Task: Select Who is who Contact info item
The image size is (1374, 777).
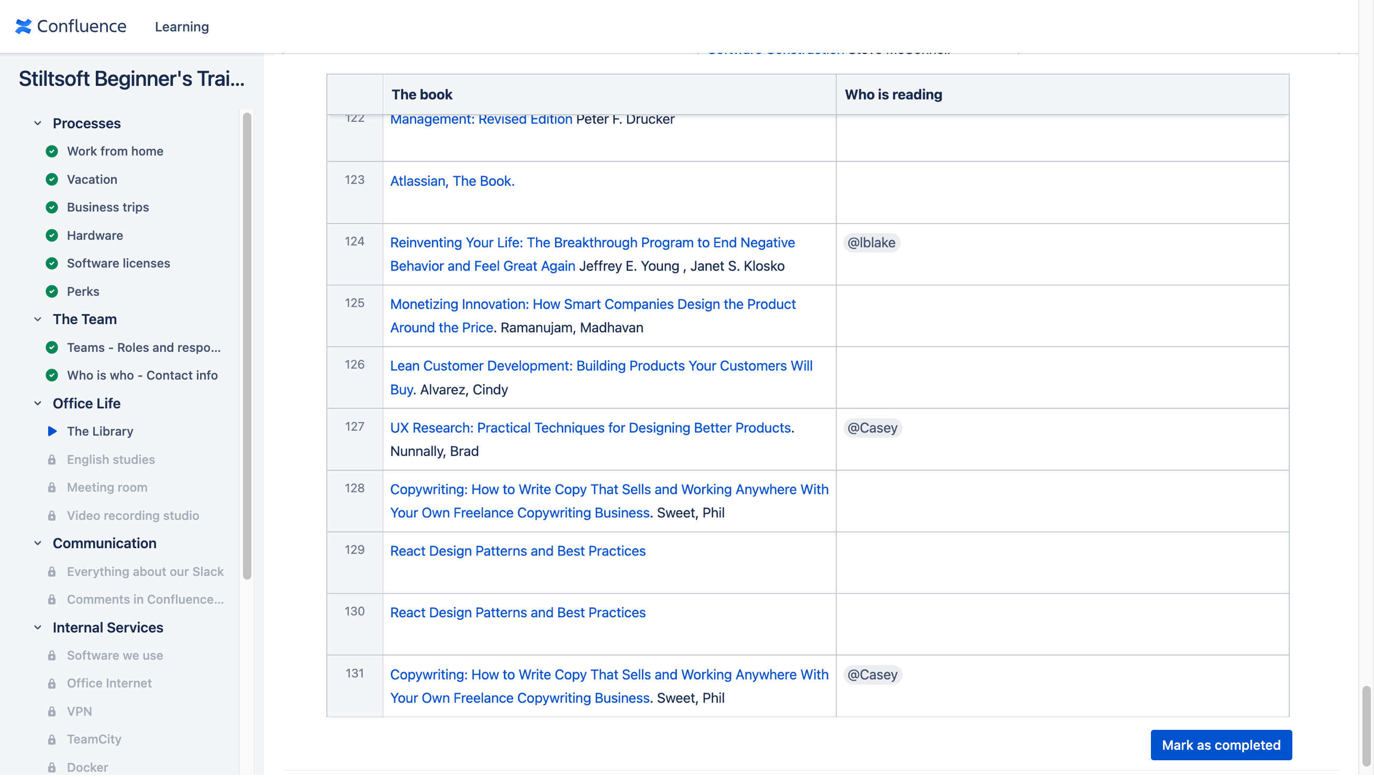Action: click(141, 375)
